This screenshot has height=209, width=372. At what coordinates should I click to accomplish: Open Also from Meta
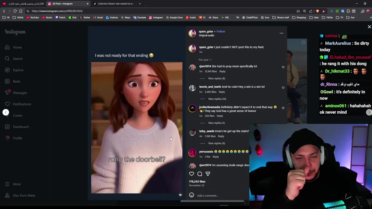(20, 195)
